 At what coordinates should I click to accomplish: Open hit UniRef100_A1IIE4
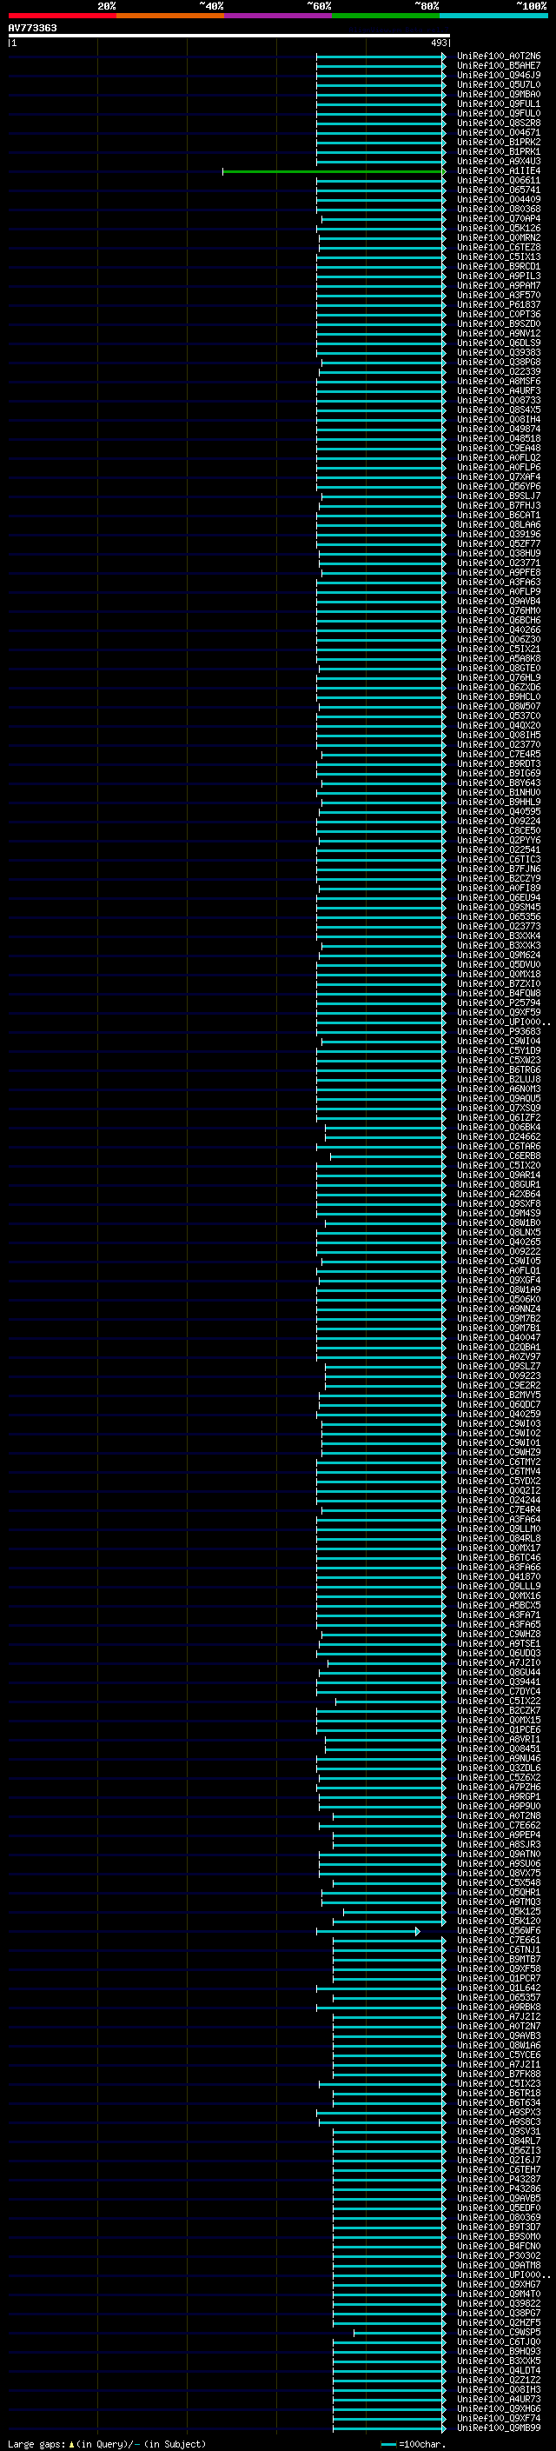498,171
